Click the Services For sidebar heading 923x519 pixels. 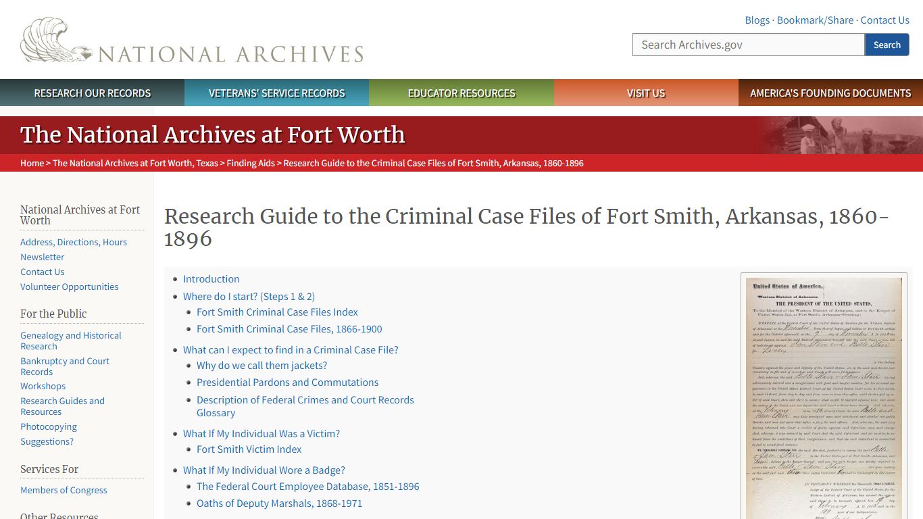[x=49, y=469]
